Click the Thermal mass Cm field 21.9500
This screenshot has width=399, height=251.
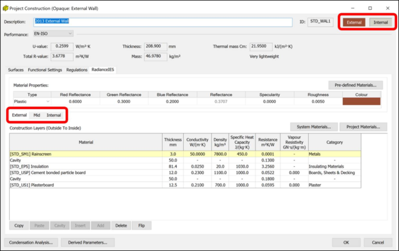[x=261, y=47]
